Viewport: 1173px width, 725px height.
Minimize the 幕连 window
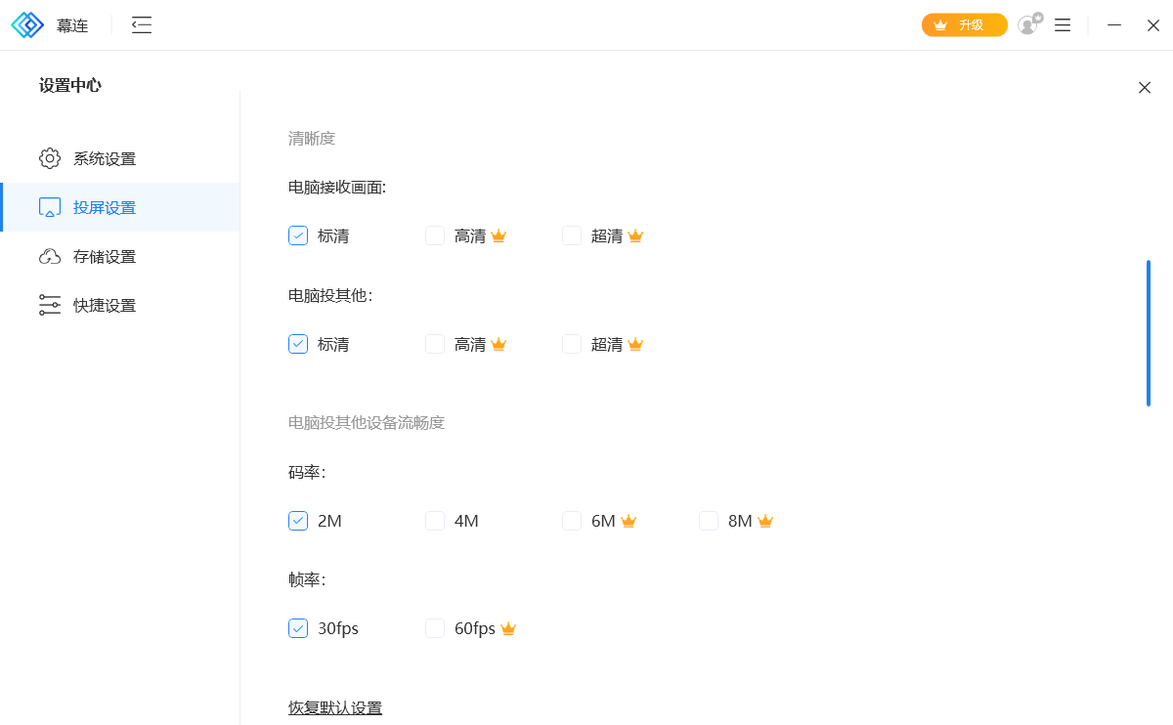(x=1114, y=25)
